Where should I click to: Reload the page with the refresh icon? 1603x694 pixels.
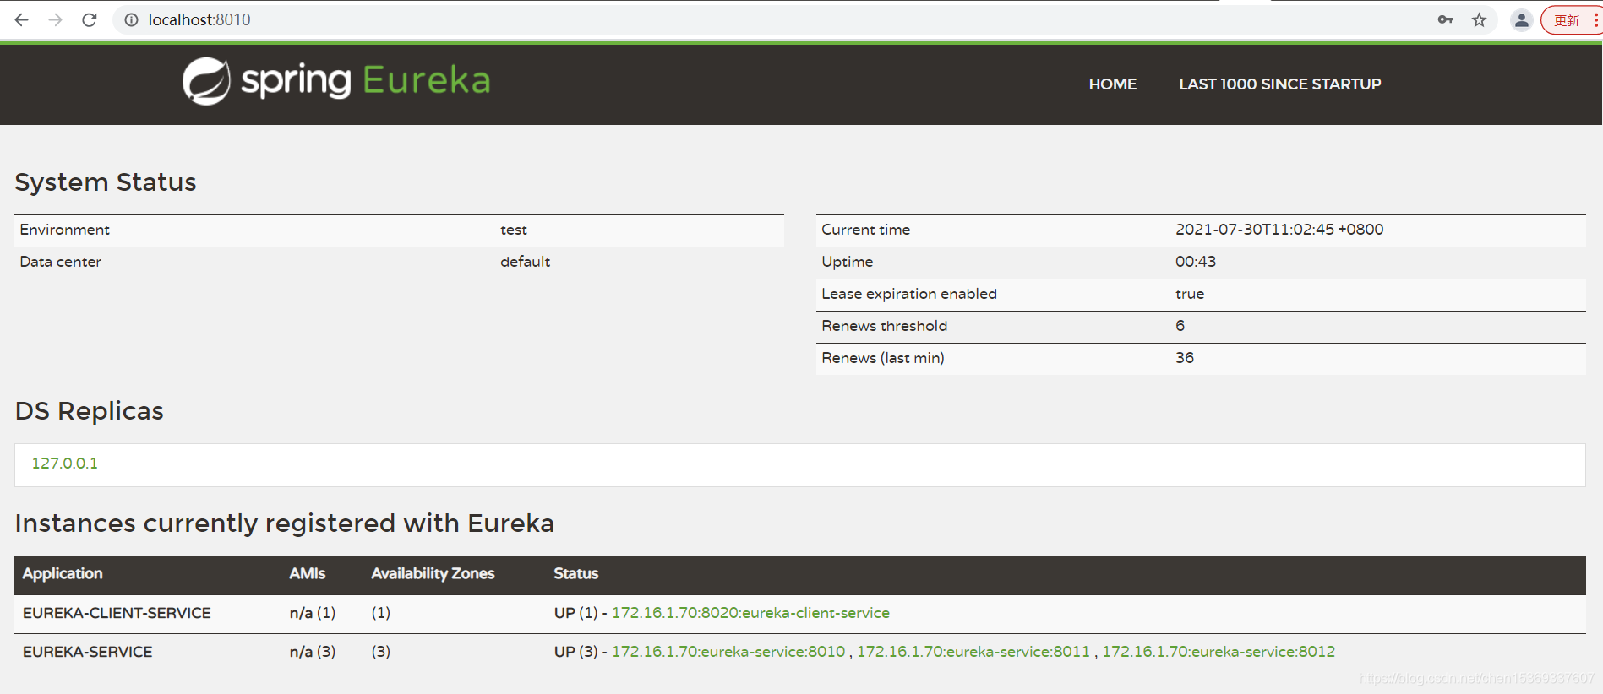point(90,19)
